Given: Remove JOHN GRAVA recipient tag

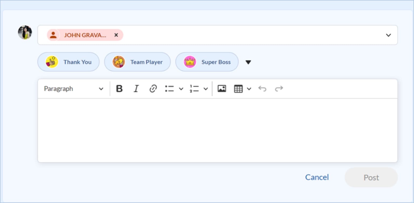Looking at the screenshot, I should coord(116,35).
